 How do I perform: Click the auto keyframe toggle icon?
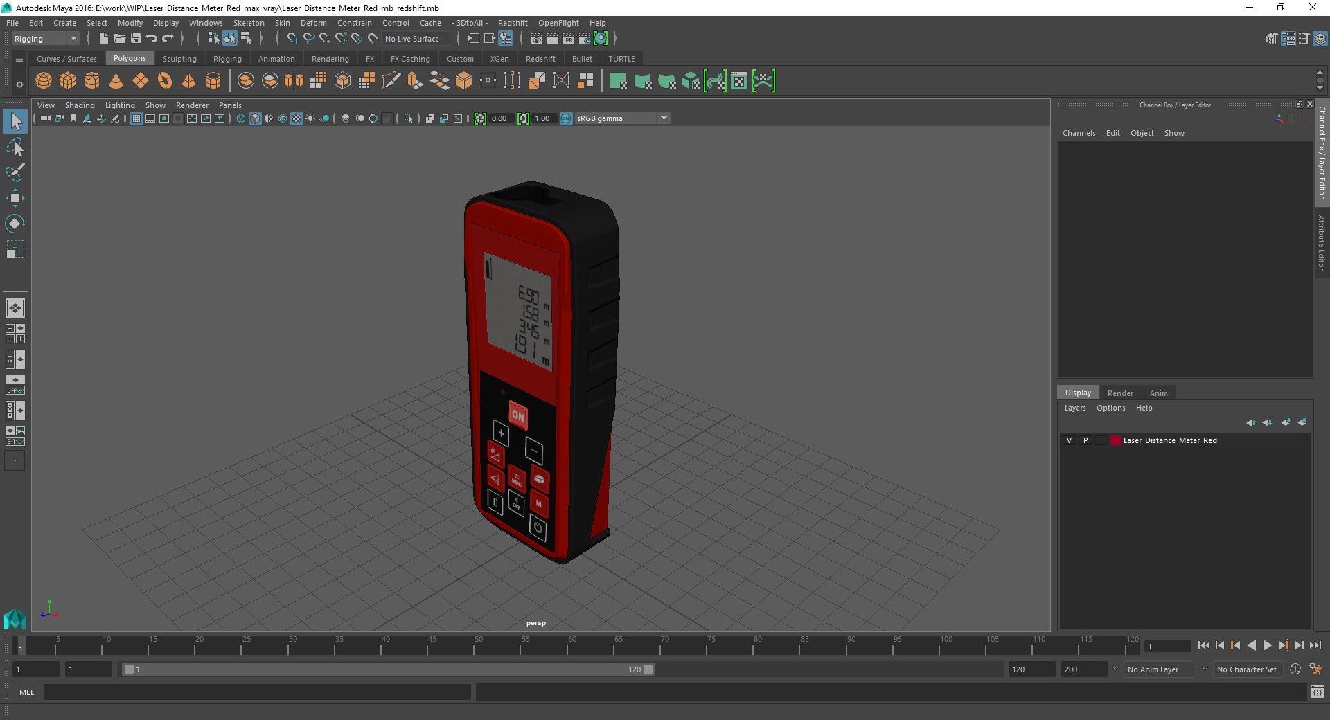[x=1295, y=669]
